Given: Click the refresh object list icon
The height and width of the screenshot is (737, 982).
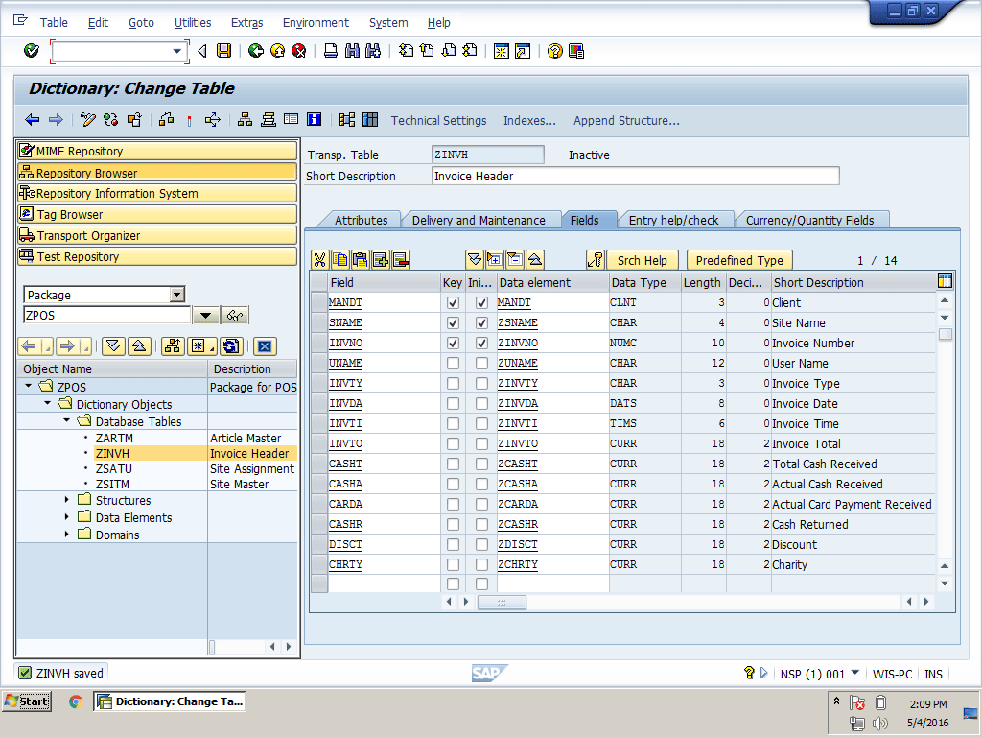Looking at the screenshot, I should [230, 346].
